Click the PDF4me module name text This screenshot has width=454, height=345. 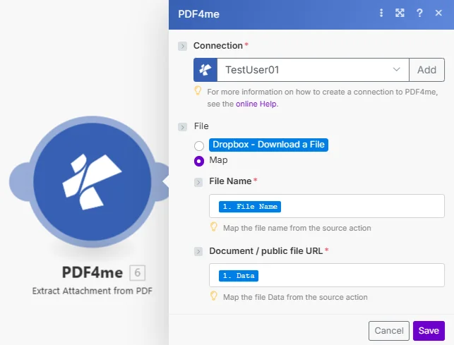[x=92, y=272]
